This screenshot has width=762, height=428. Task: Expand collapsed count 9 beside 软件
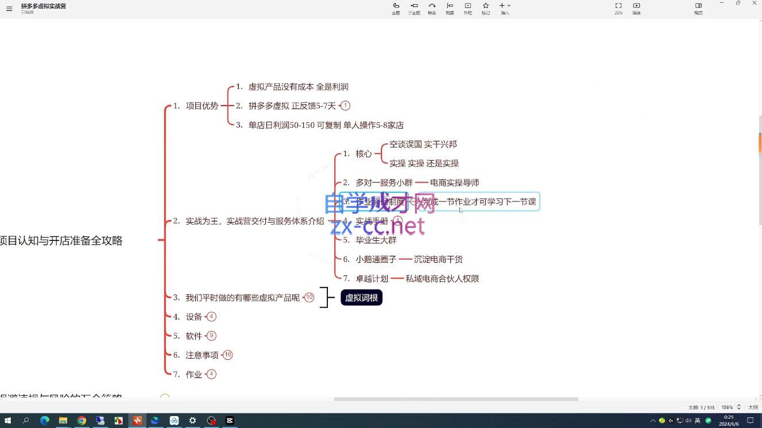211,336
